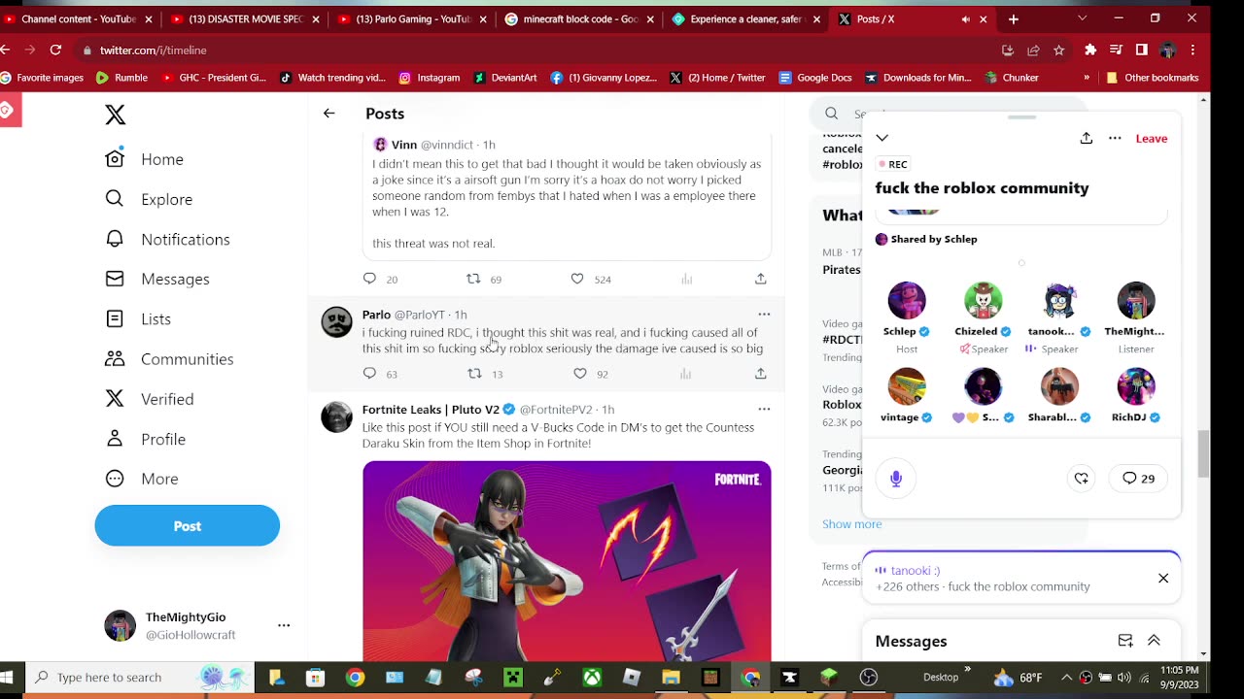Like Parlo's post with 92 likes
This screenshot has height=699, width=1244.
(580, 374)
